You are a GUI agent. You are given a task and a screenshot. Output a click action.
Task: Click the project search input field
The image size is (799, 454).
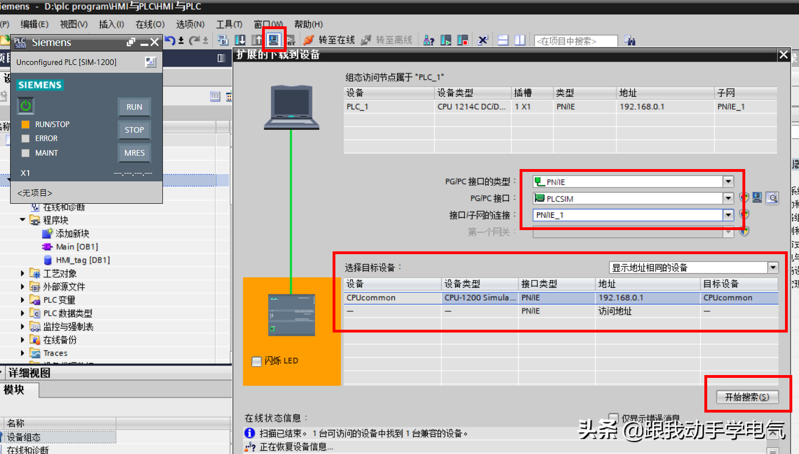click(x=576, y=41)
